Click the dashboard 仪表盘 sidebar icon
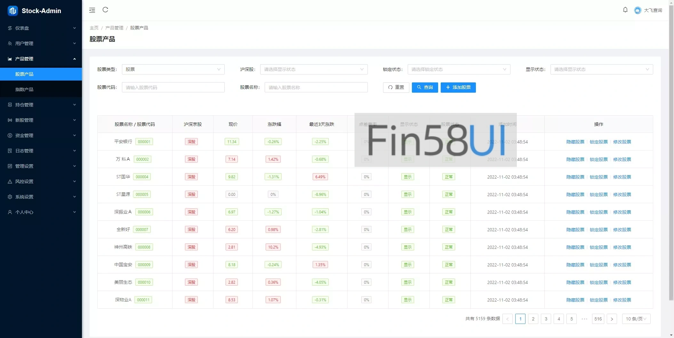 (10, 28)
